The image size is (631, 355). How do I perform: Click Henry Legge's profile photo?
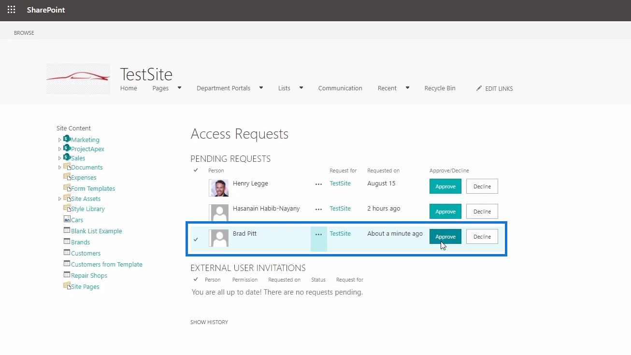[x=219, y=188]
